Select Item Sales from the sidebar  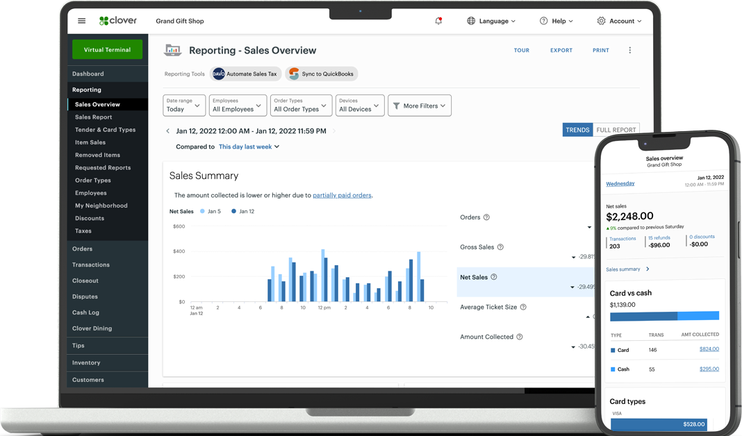(90, 142)
